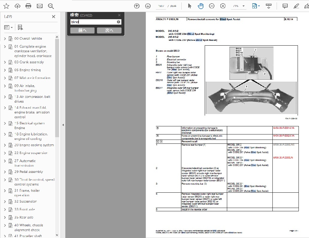Expand the 00 Overall Vehicle bookmark
The width and height of the screenshot is (309, 238).
tap(5, 39)
